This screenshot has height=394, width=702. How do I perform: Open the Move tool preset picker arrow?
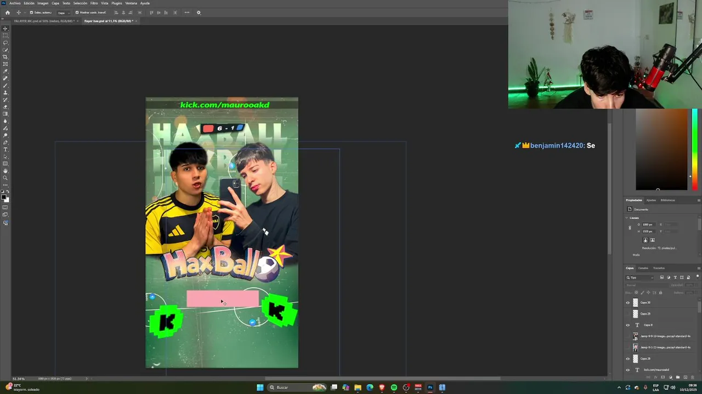(24, 13)
